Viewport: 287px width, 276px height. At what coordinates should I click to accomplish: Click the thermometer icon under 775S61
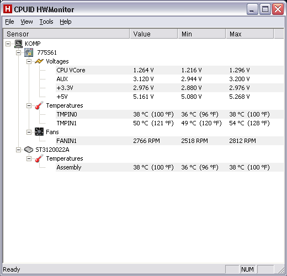pos(39,105)
